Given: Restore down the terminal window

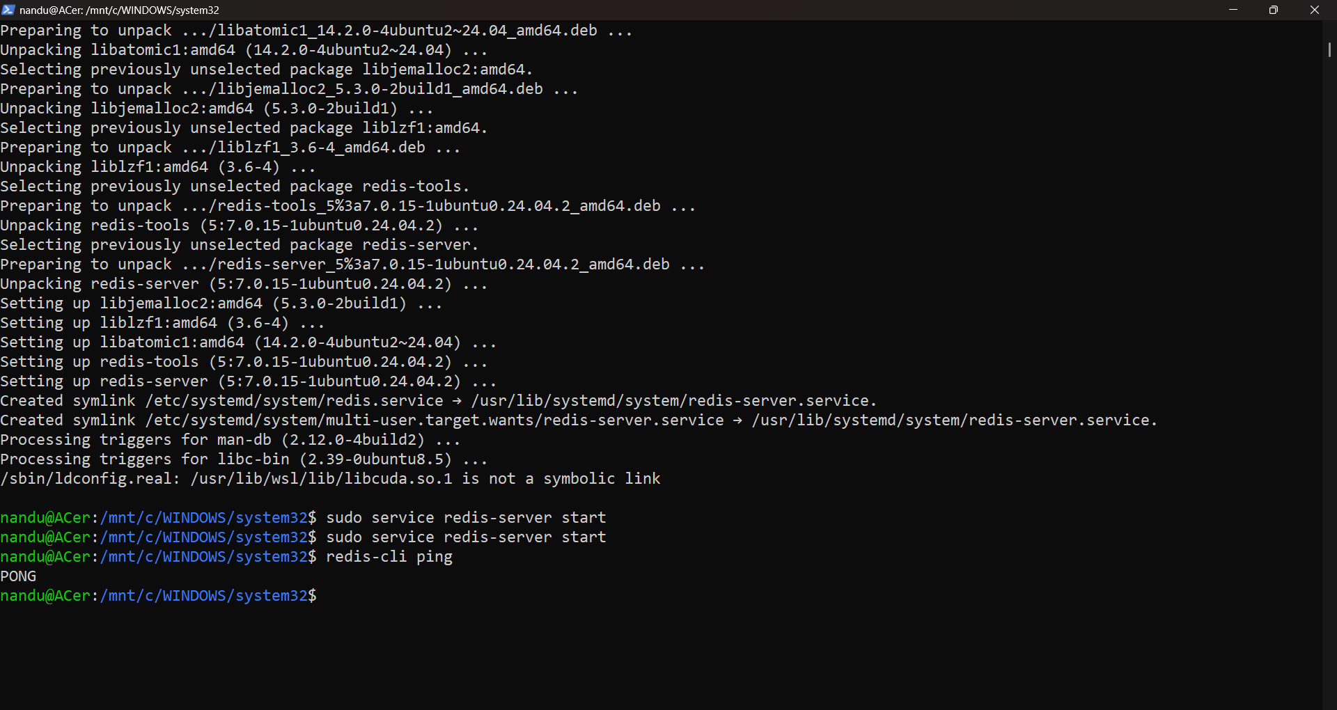Looking at the screenshot, I should 1274,10.
